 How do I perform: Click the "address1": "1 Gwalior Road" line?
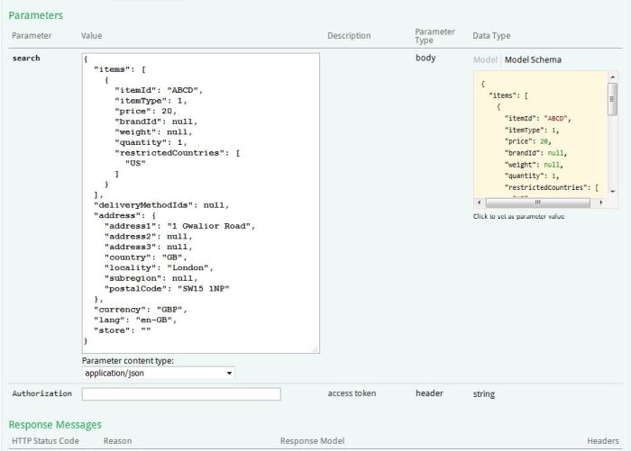tap(179, 226)
